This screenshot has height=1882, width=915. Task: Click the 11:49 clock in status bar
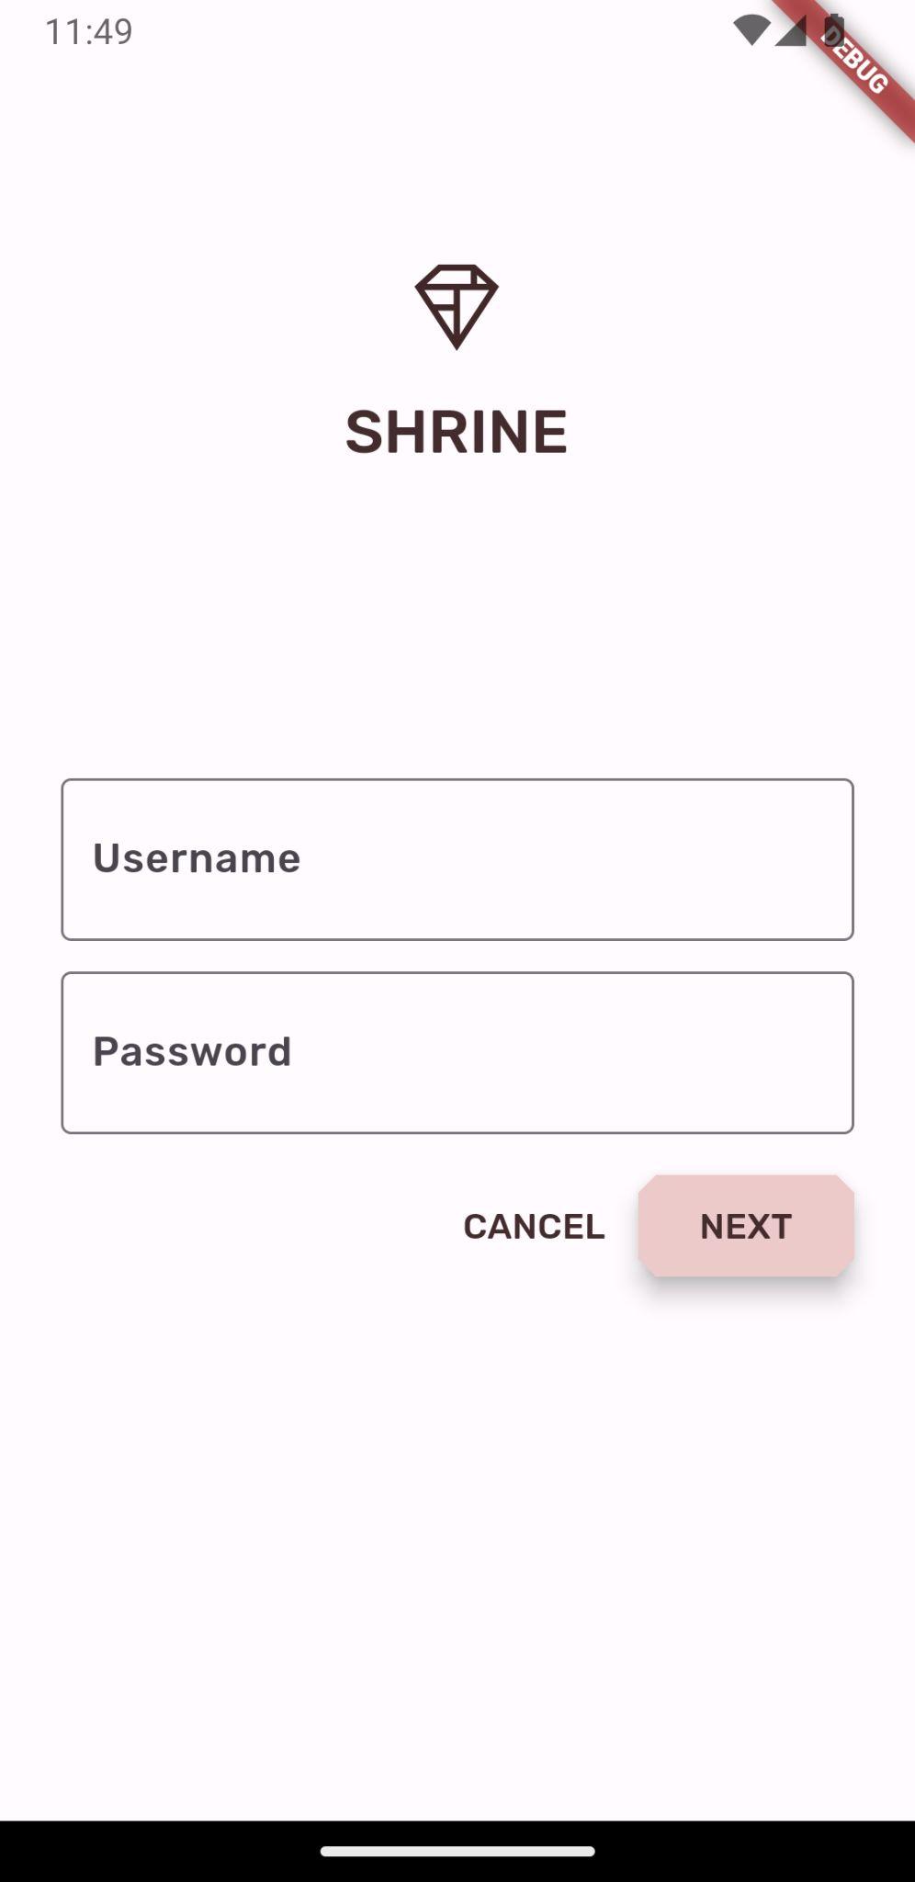click(x=89, y=32)
